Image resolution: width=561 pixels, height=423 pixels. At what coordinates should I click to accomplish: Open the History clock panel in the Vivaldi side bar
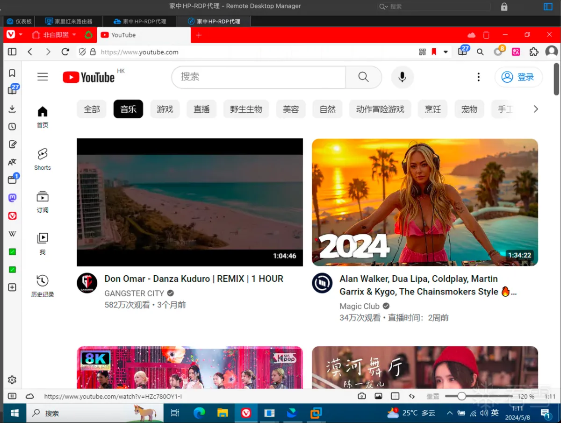click(12, 127)
